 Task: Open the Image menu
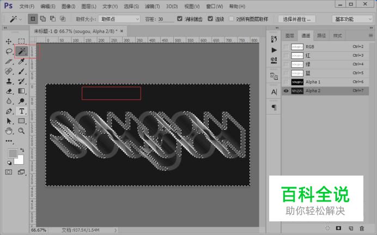[x=68, y=6]
